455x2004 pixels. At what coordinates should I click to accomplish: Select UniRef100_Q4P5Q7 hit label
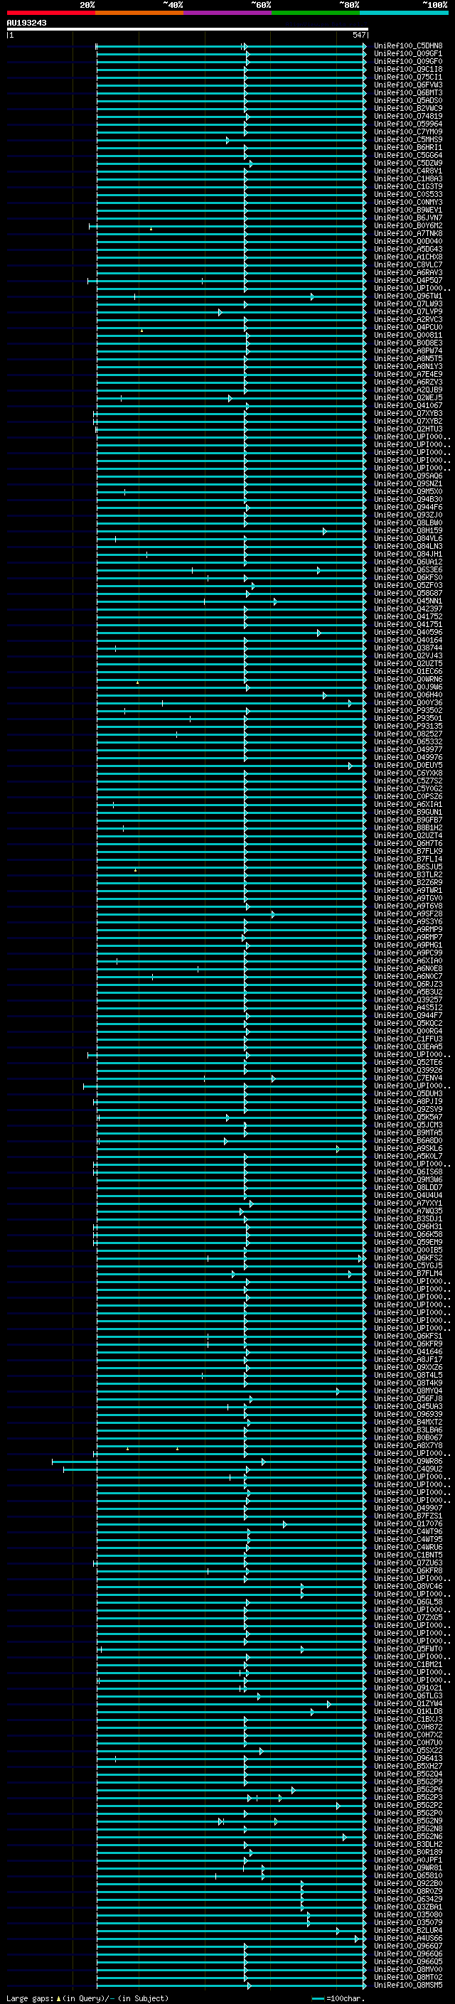pyautogui.click(x=408, y=280)
